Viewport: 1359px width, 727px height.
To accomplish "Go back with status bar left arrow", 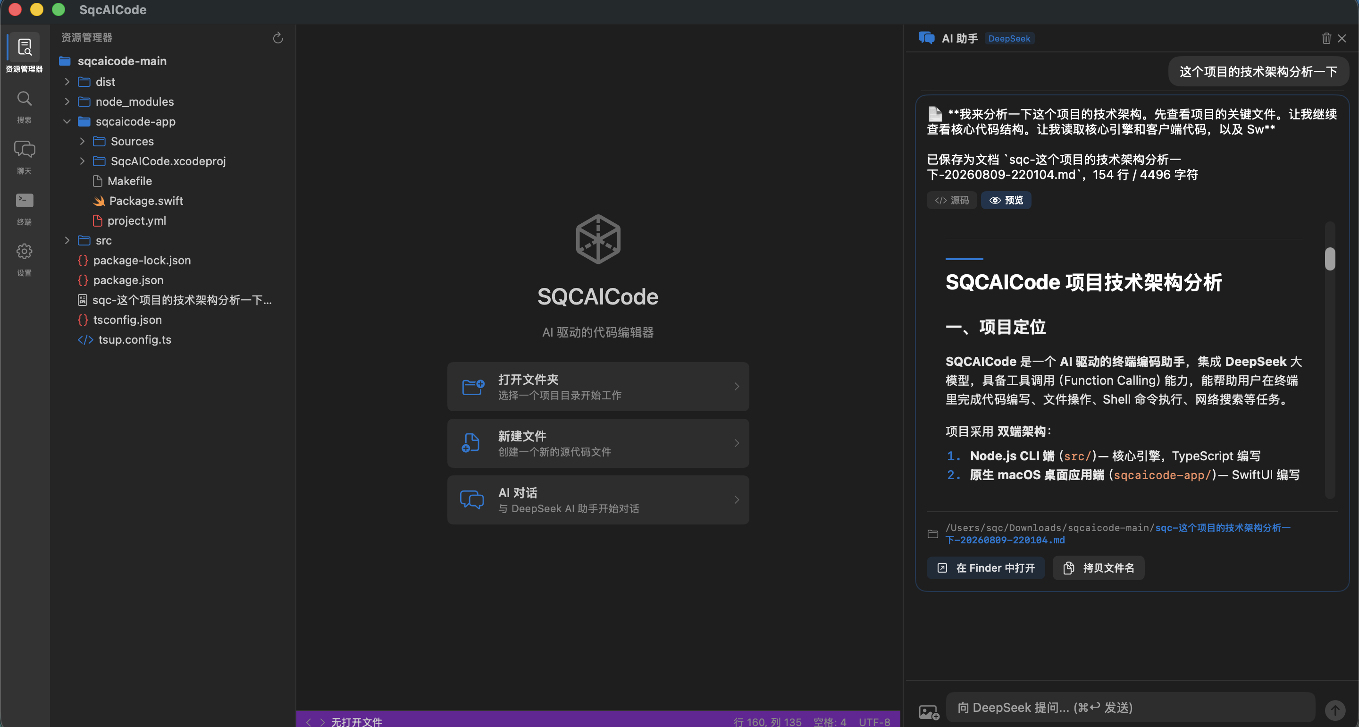I will tap(309, 722).
